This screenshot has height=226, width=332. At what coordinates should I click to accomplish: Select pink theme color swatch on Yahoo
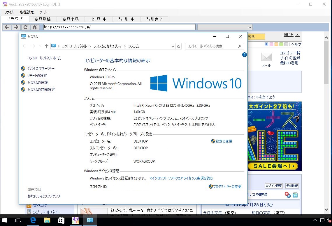(271, 44)
